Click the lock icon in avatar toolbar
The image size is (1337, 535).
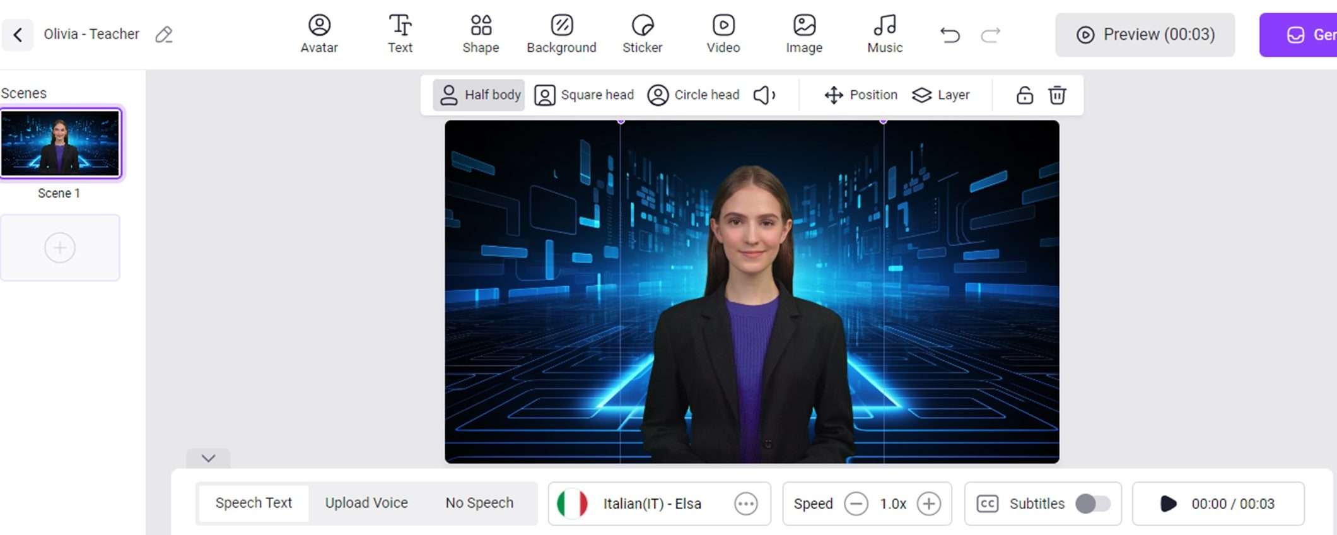[x=1024, y=95]
